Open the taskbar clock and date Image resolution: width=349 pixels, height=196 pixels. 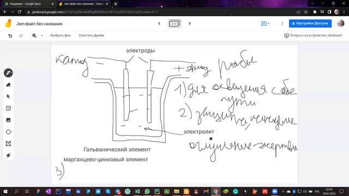pos(329,192)
